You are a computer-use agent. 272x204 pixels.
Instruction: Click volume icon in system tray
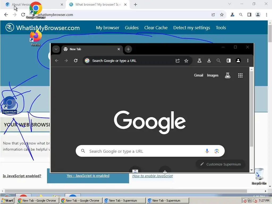255,201
